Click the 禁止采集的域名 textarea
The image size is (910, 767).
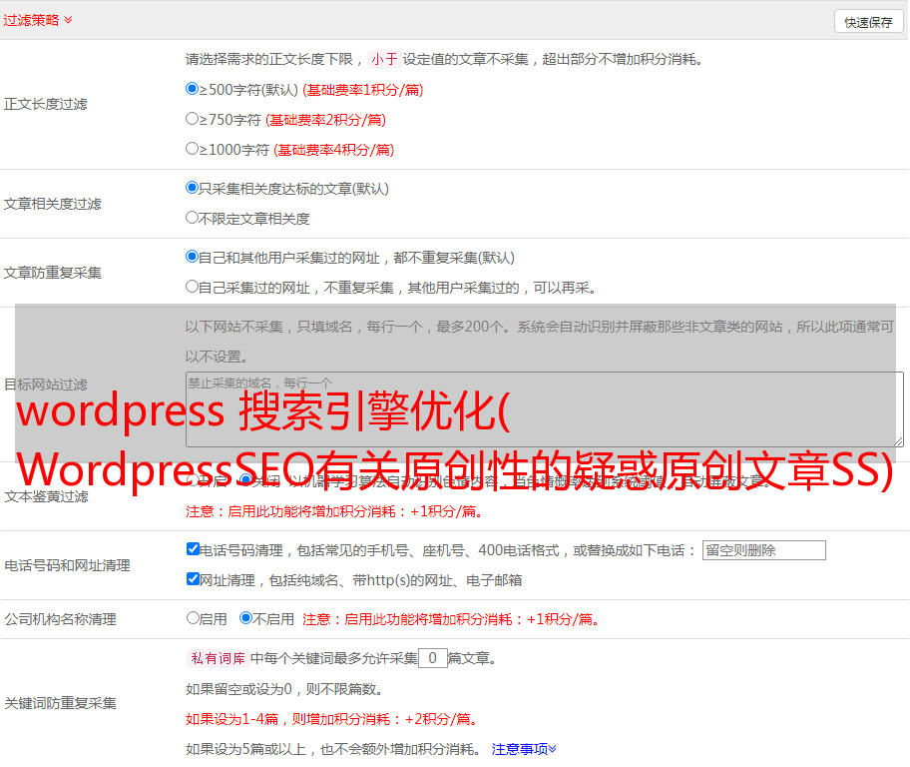[x=545, y=409]
